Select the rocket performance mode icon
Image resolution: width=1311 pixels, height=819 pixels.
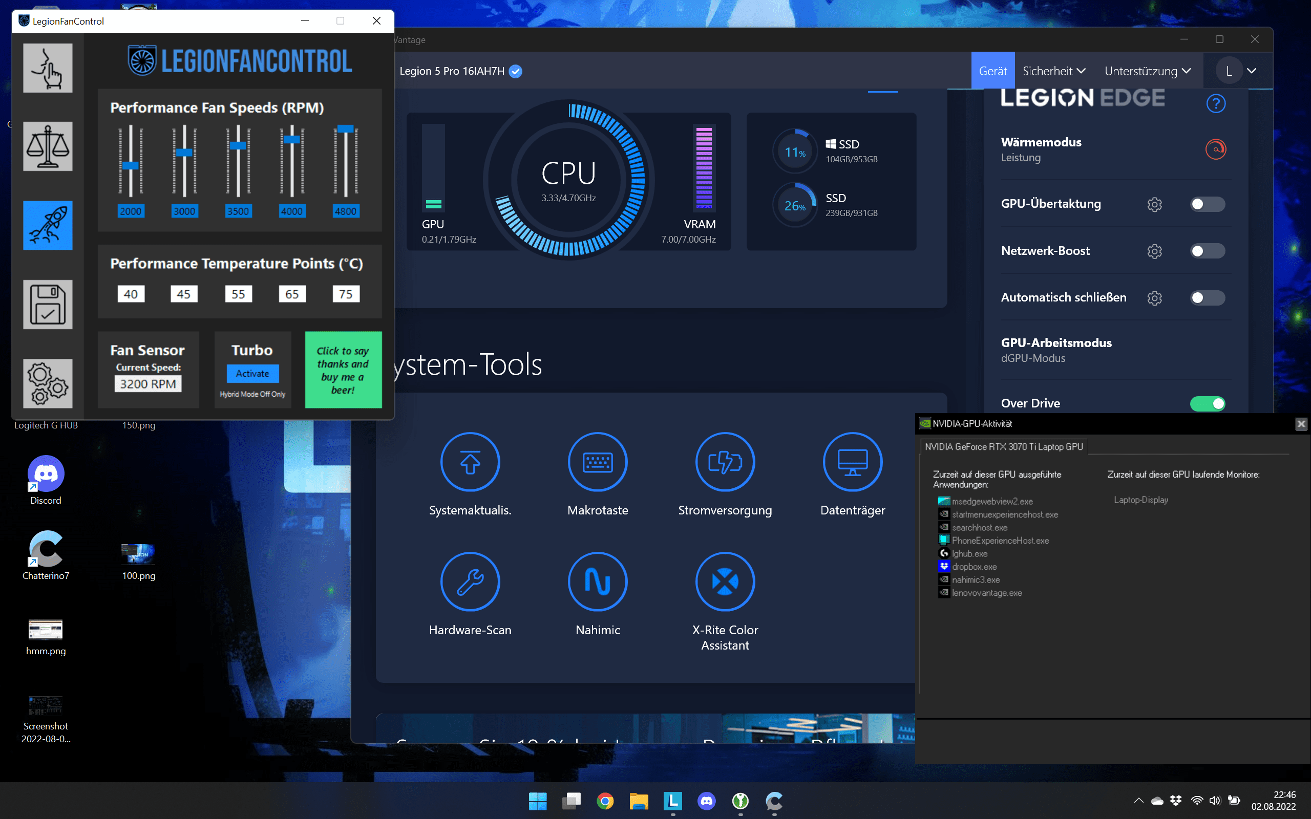(x=48, y=225)
